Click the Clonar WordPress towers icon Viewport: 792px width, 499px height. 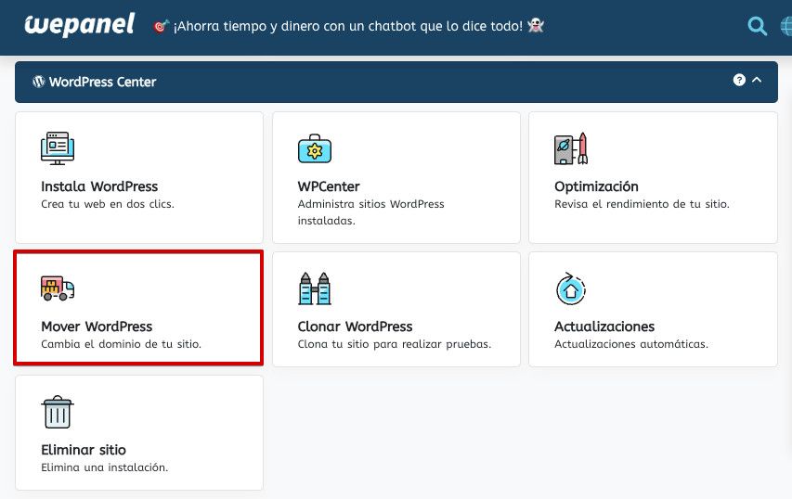coord(315,288)
